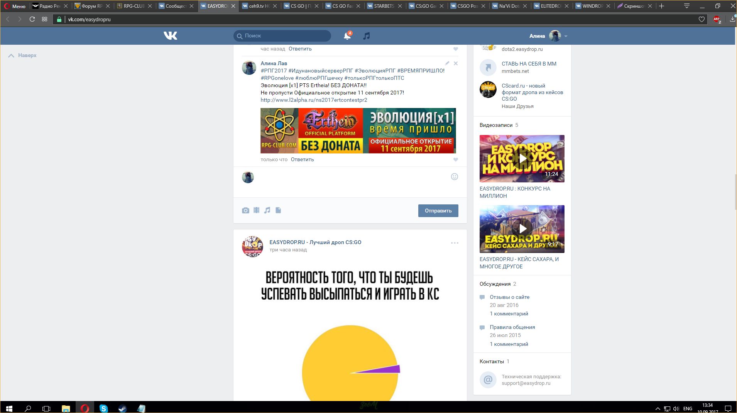Open notifications bell icon
This screenshot has width=737, height=413.
[x=347, y=36]
